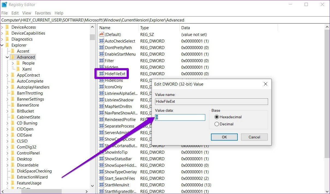Select the Decimal base option
The height and width of the screenshot is (194, 330).
(217, 124)
